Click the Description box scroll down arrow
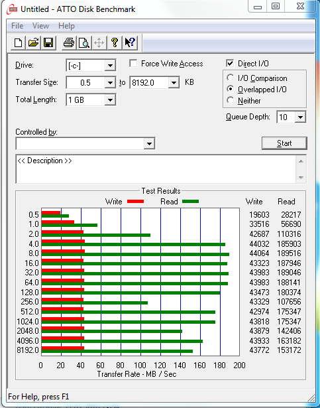Viewport: 320px width, 408px height. [301, 178]
